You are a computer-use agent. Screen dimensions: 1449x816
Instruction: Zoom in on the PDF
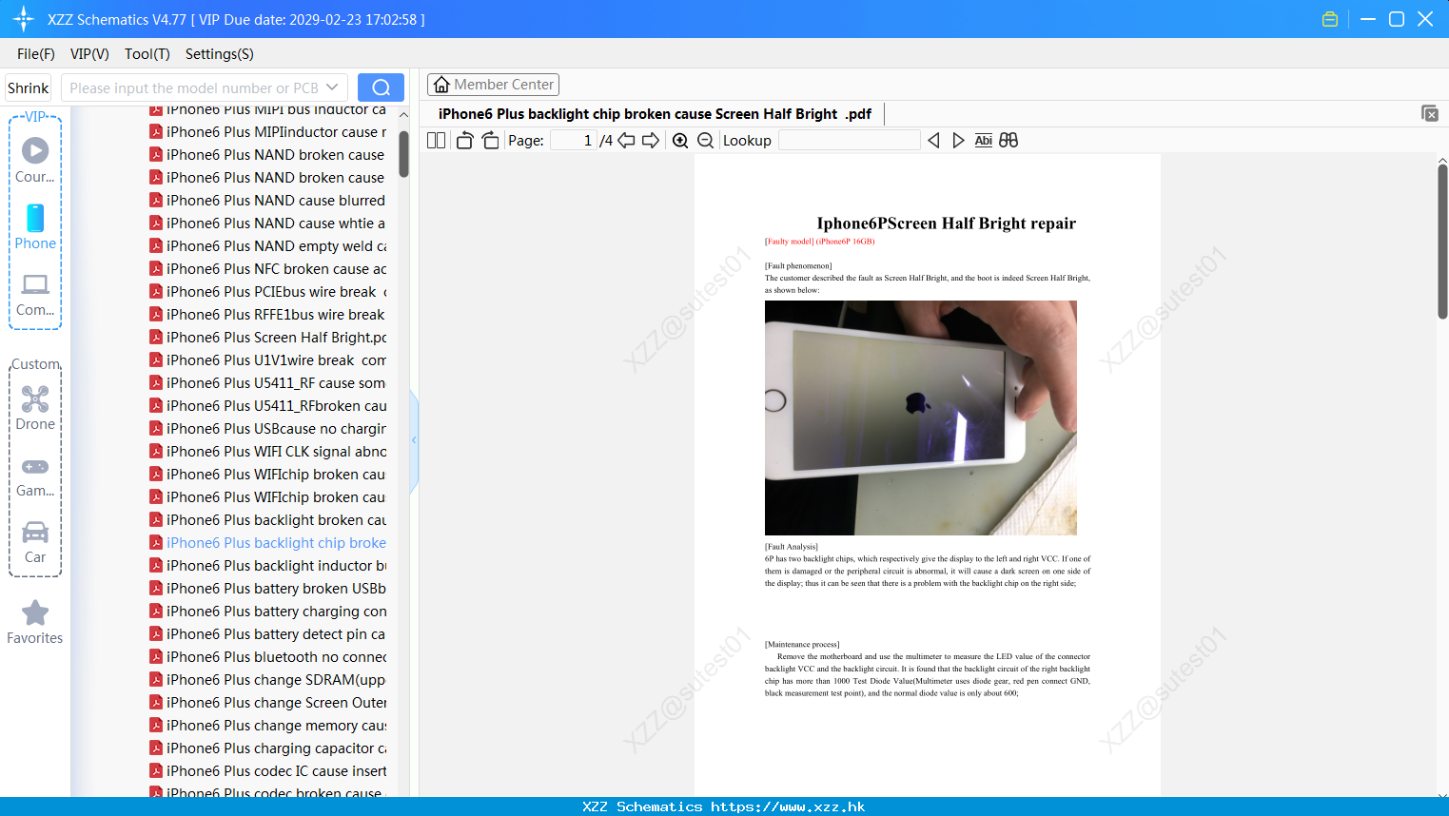(x=680, y=141)
